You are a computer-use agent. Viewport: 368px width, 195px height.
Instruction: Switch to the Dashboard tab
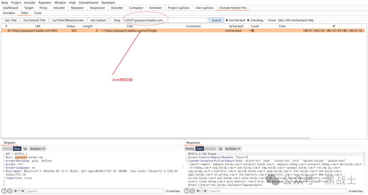(x=10, y=8)
